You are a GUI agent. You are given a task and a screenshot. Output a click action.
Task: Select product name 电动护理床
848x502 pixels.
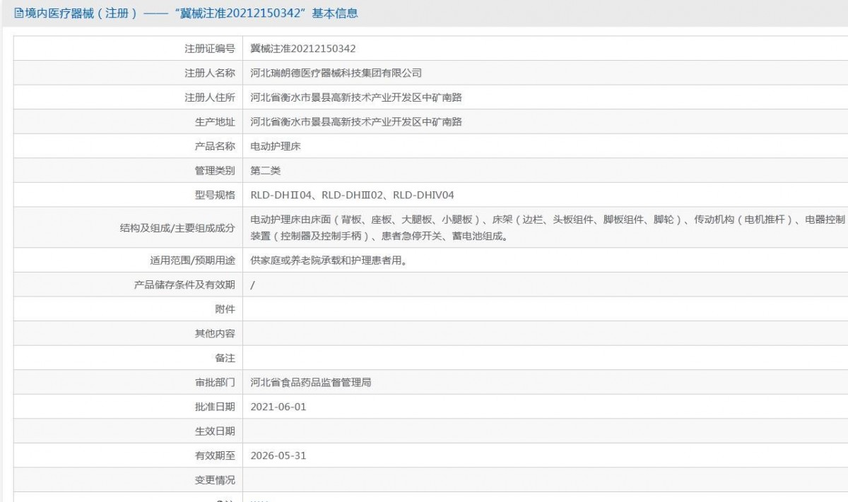[276, 146]
